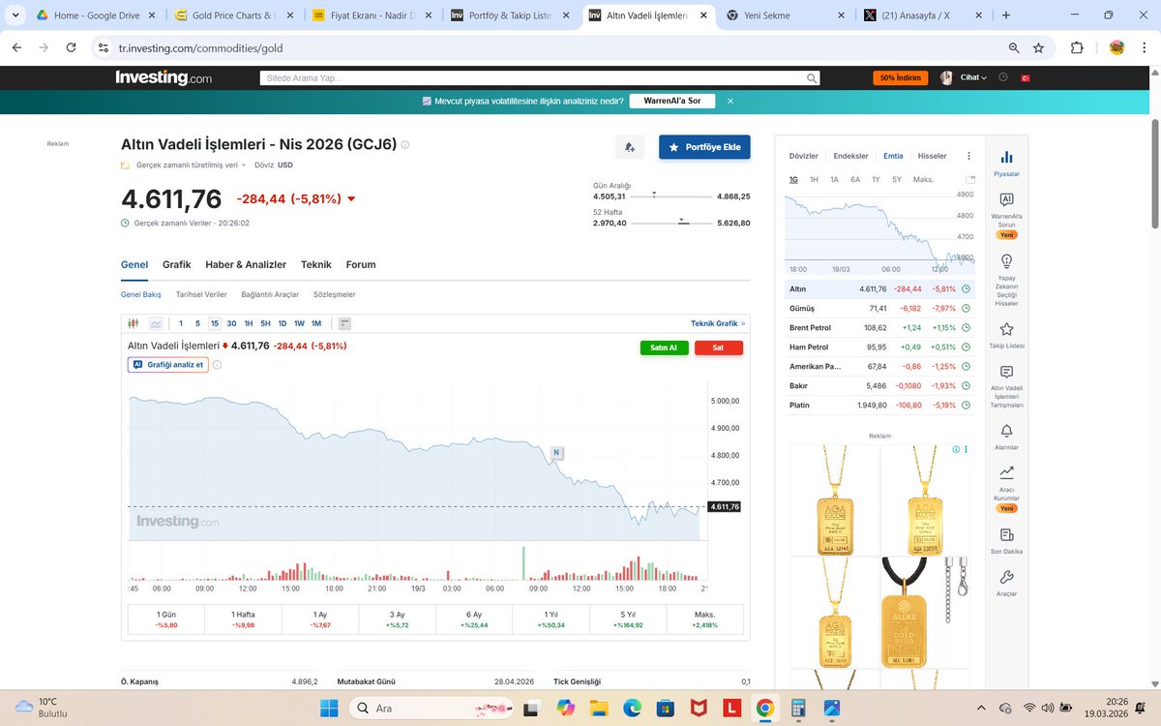Click the Gün Aralığı range slider
This screenshot has width=1161, height=726.
(x=671, y=196)
